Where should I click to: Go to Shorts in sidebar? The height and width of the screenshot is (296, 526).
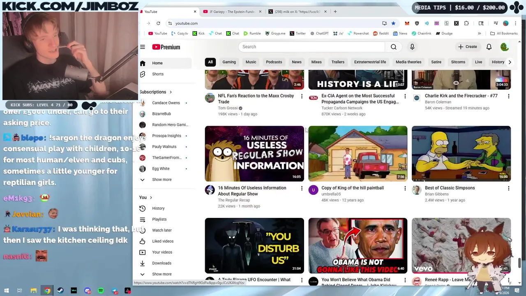tap(165, 74)
